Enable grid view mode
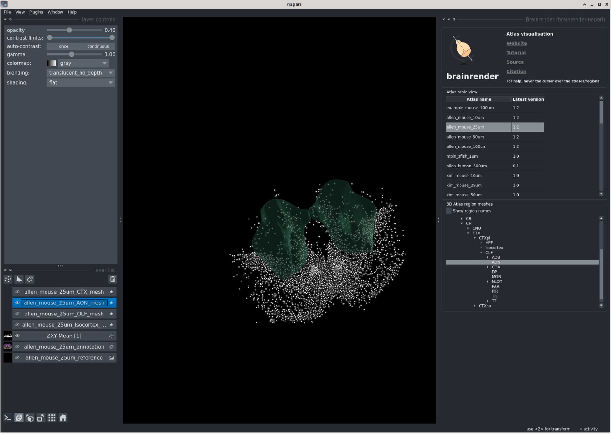Viewport: 611px width, 434px height. coord(52,418)
